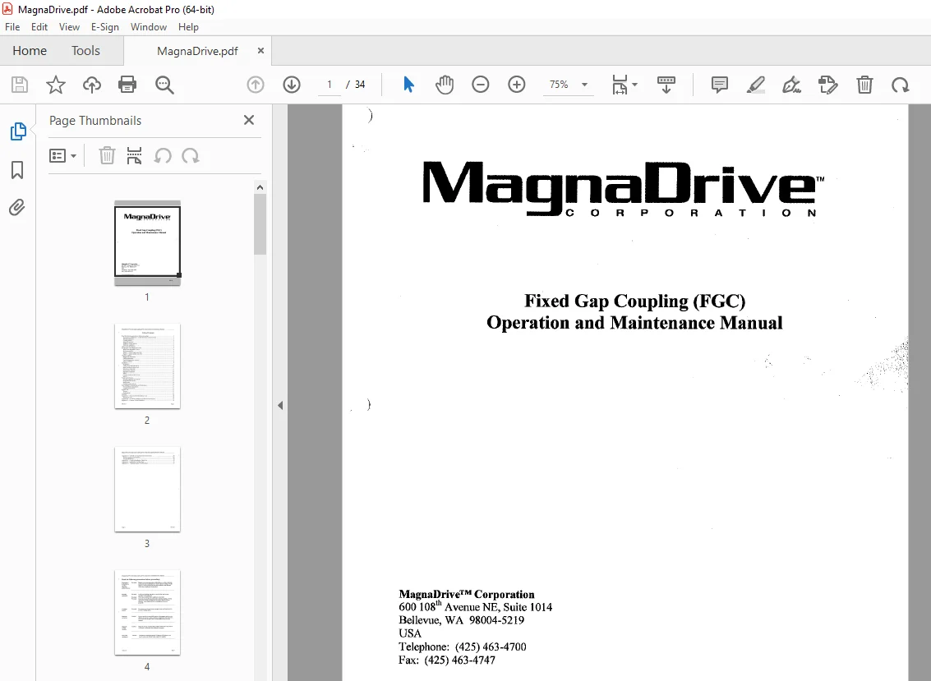Click the Save file floppy icon
The image size is (931, 681).
20,85
